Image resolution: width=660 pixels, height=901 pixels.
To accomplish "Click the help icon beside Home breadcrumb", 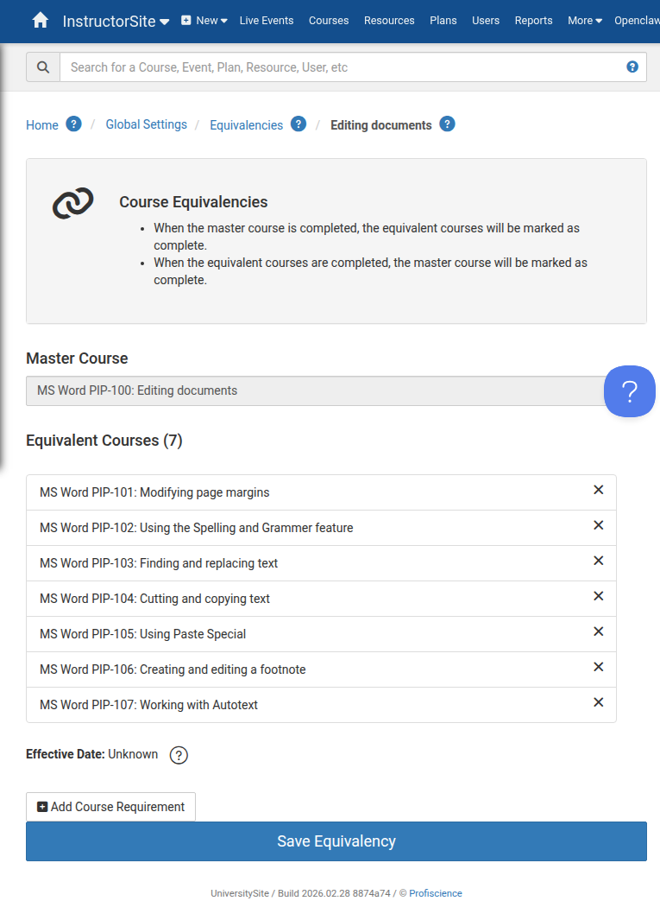I will pos(73,124).
